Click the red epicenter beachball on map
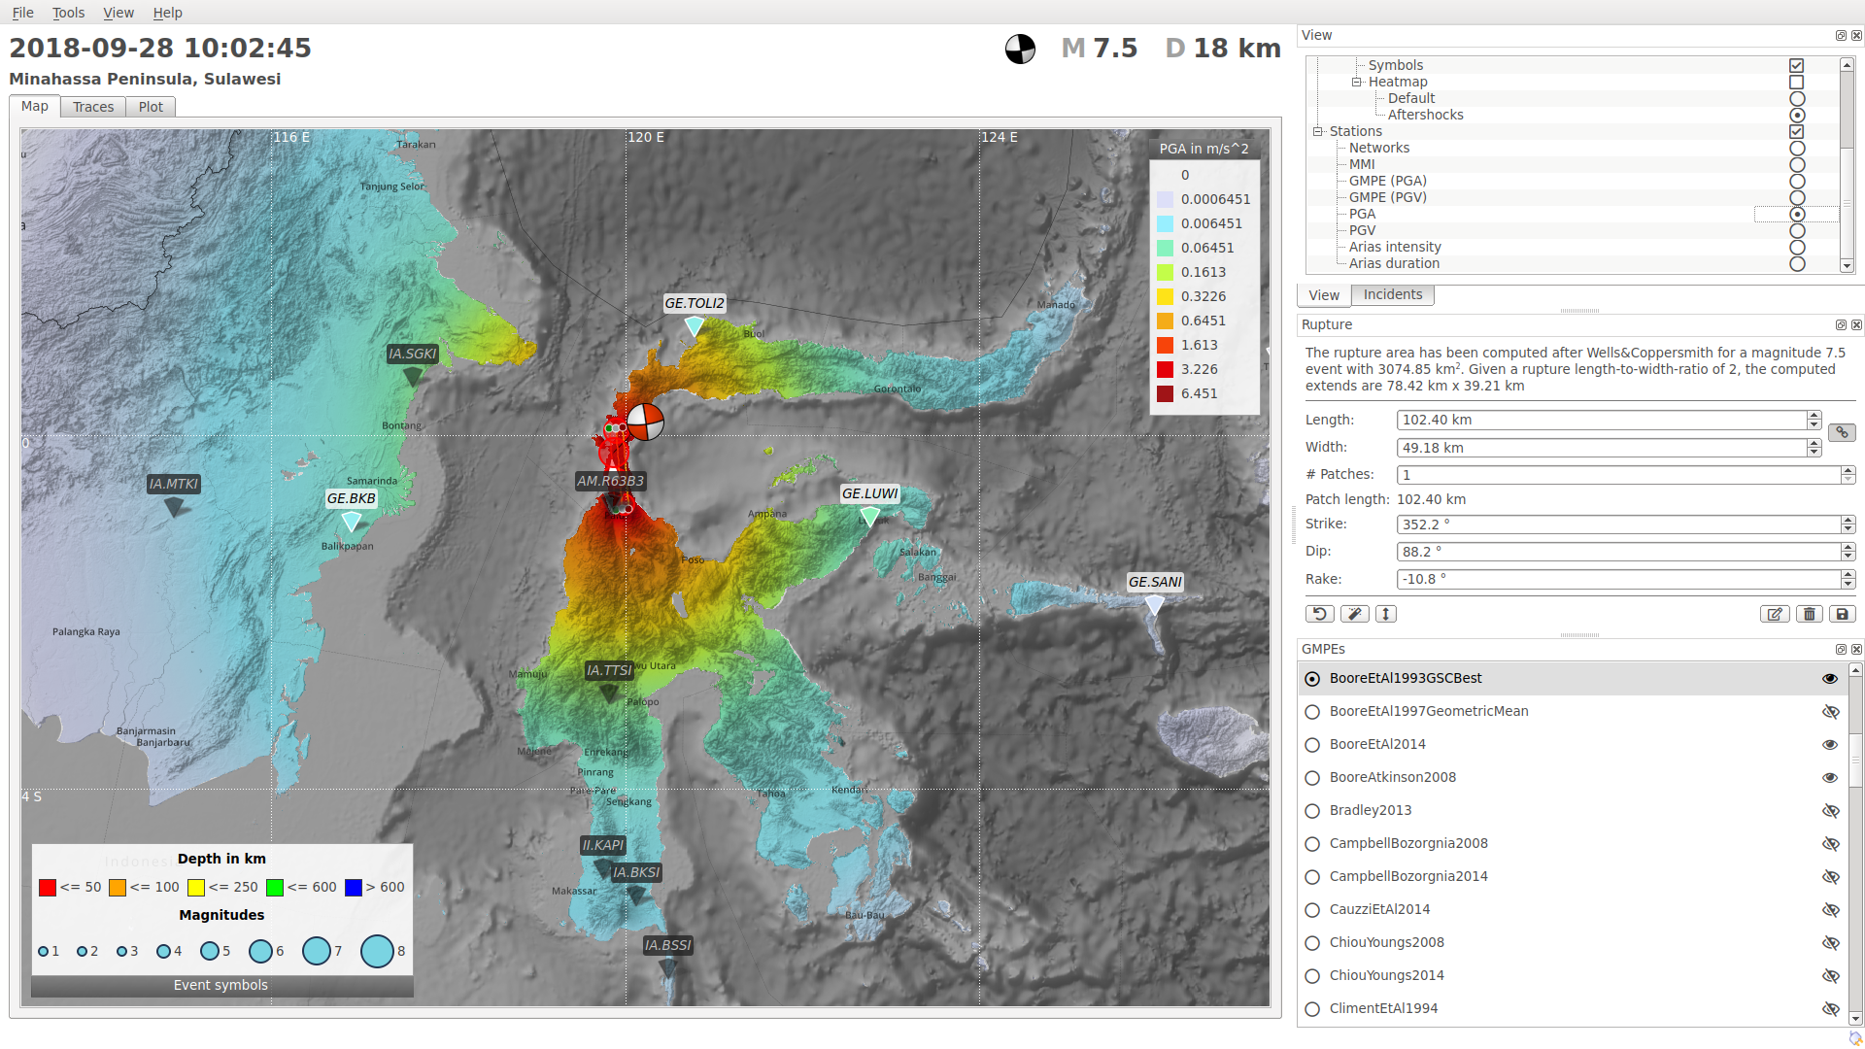 645,422
